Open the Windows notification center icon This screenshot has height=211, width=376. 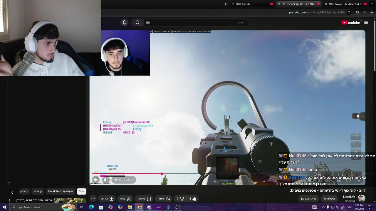pos(370,207)
